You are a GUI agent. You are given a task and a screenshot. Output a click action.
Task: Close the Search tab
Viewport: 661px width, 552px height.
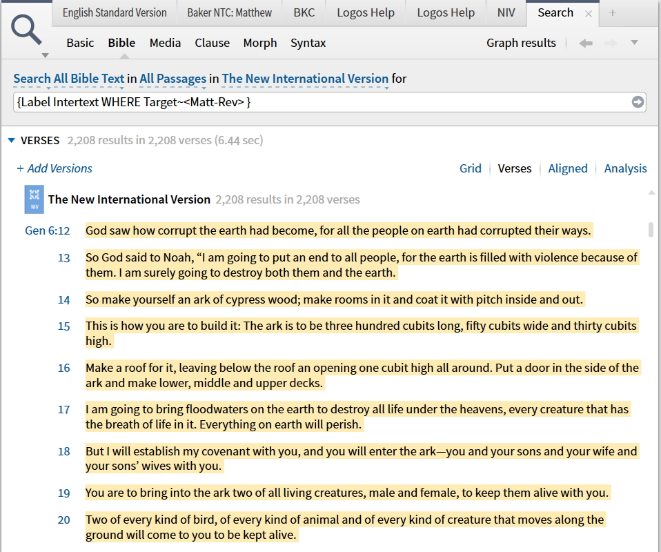pos(589,14)
